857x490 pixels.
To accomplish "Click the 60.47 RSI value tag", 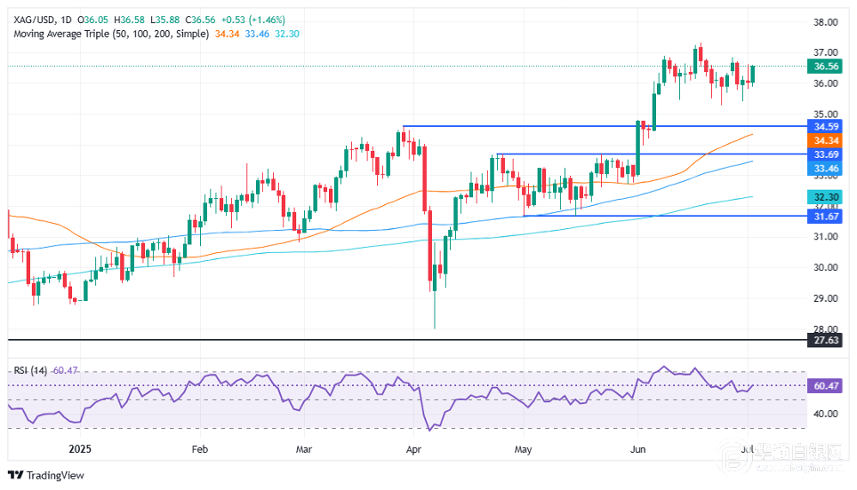I will [825, 386].
